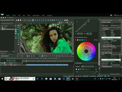
Task: Collapse Object creation time group
Action: (x=102, y=39)
